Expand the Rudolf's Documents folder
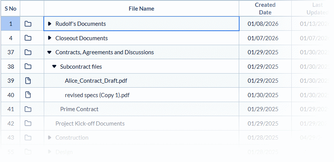Viewport: 334px width, 162px height. click(x=50, y=24)
